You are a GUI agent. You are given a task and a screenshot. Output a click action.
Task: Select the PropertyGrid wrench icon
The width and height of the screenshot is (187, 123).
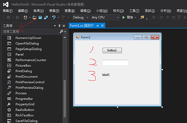click(x=9, y=104)
